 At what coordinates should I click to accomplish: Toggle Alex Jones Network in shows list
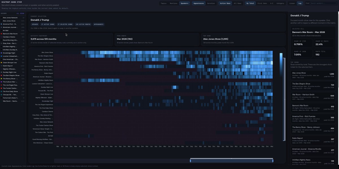[13, 17]
